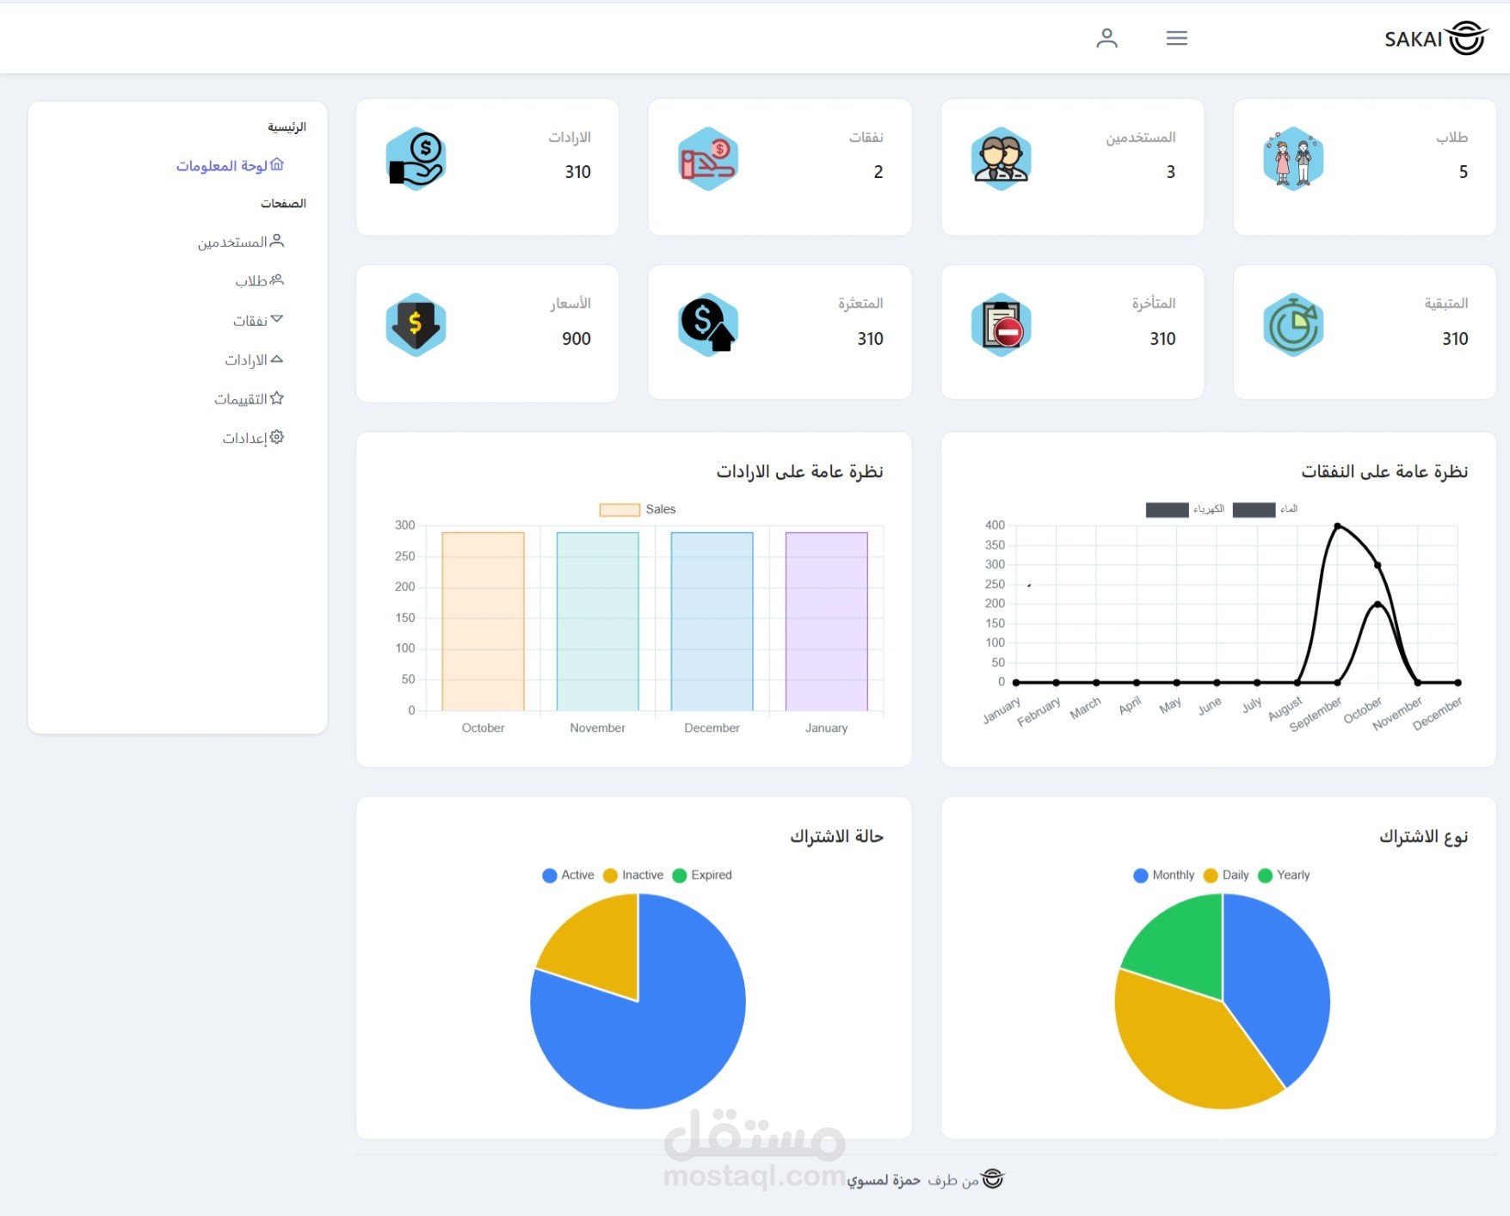Toggle الماء legend in expenses chart
This screenshot has width=1510, height=1216.
pos(1265,509)
